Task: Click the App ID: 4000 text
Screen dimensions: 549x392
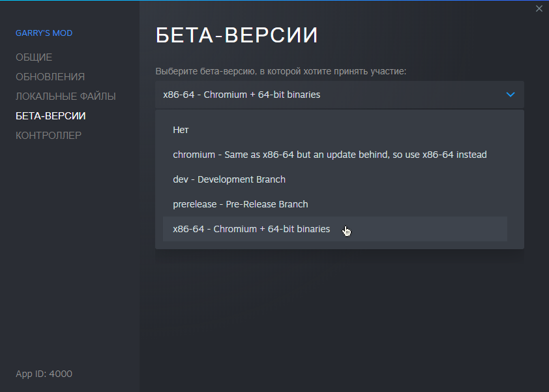Action: click(x=44, y=374)
